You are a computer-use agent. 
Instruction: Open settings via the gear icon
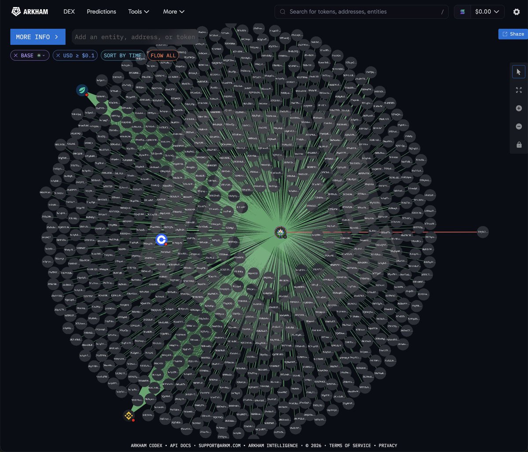[517, 12]
